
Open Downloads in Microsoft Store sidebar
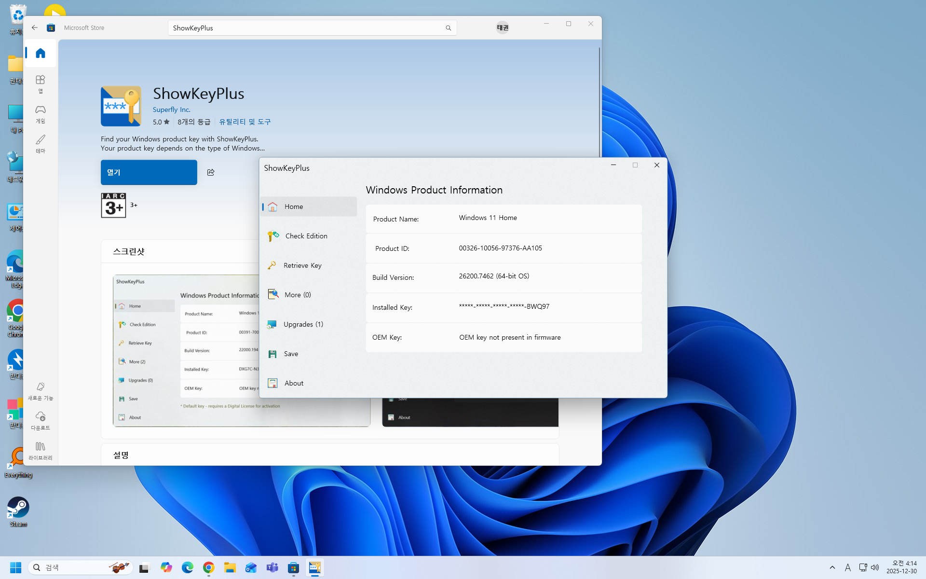pyautogui.click(x=41, y=421)
